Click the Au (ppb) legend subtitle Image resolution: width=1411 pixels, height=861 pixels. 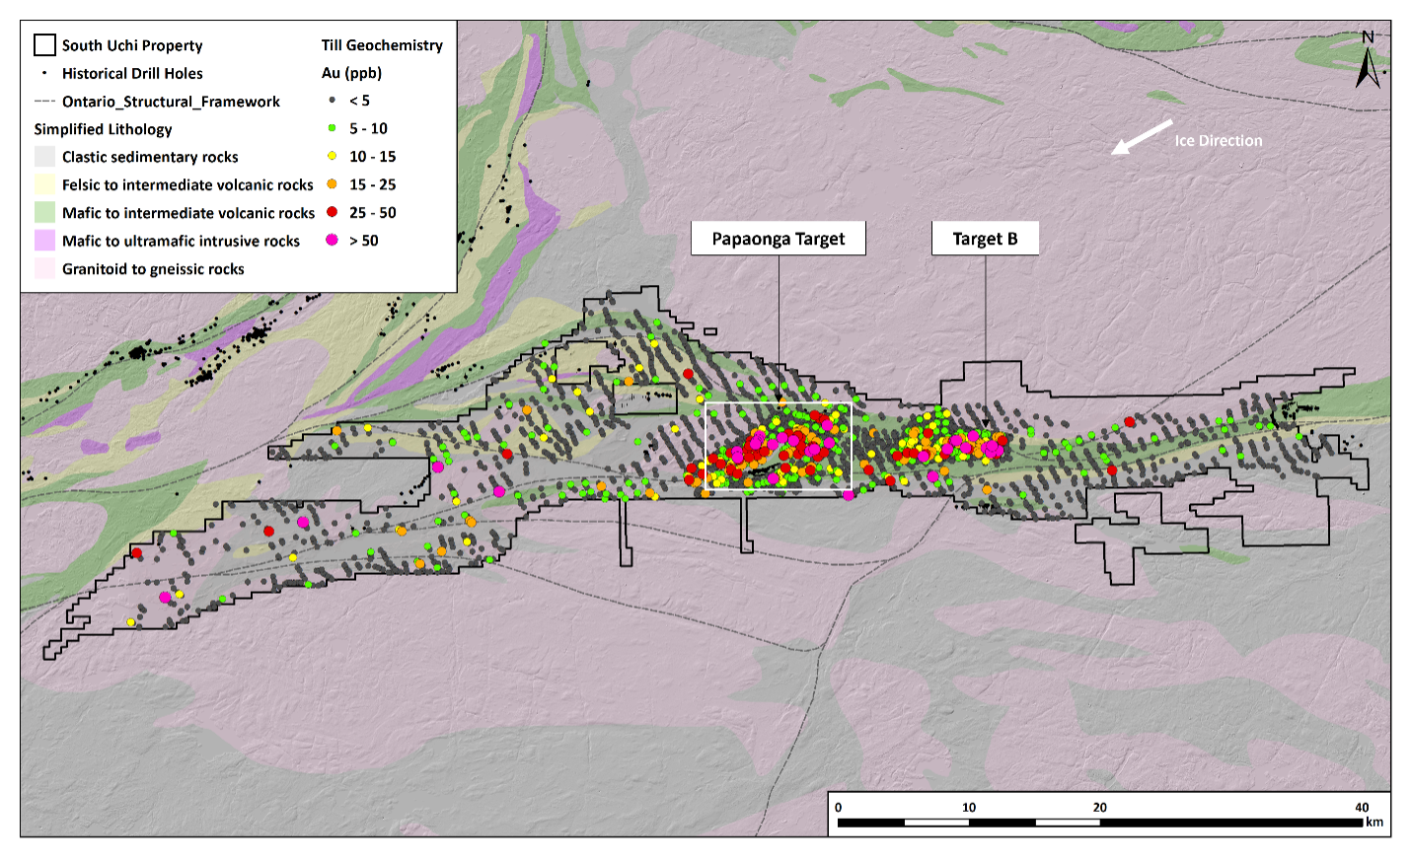351,73
